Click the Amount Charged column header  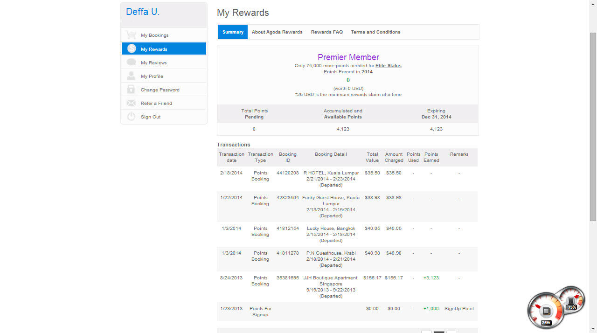click(x=394, y=157)
